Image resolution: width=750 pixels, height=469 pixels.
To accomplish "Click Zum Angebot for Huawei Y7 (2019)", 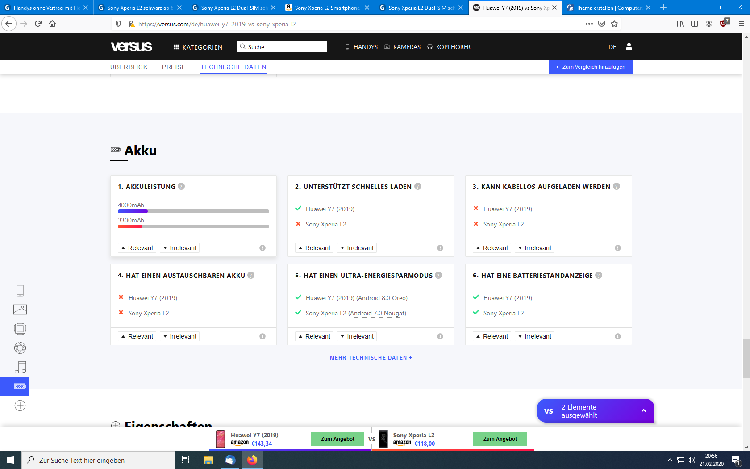I will [337, 439].
